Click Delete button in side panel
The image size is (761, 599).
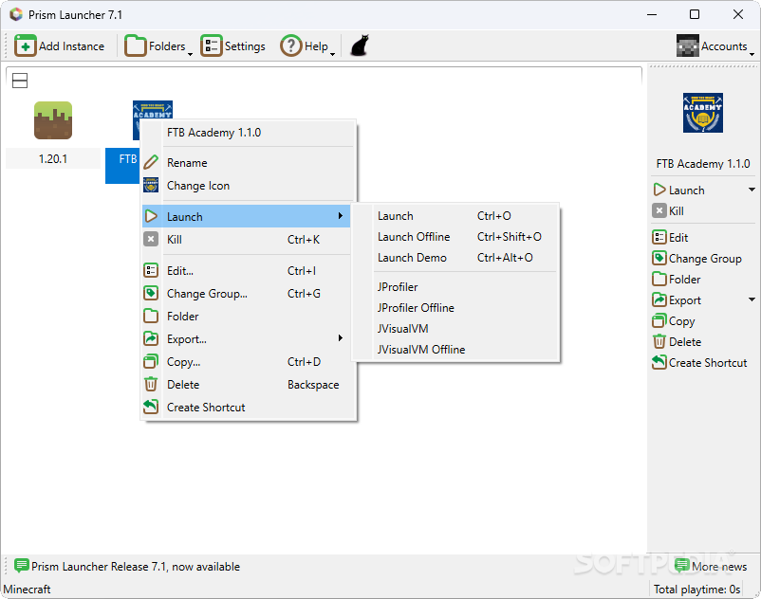coord(677,342)
